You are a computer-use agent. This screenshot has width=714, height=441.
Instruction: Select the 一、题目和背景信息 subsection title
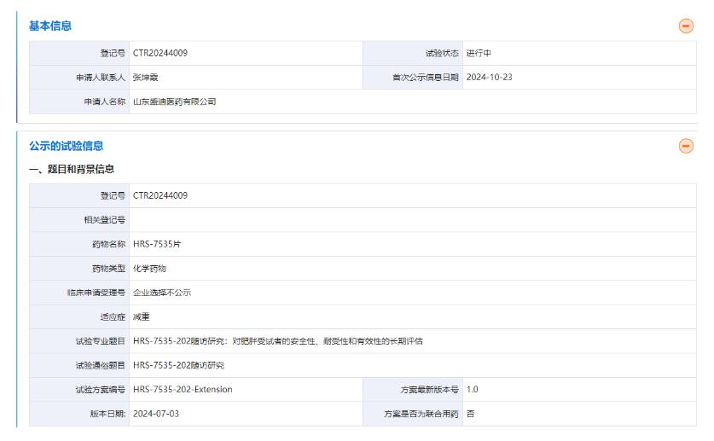72,170
